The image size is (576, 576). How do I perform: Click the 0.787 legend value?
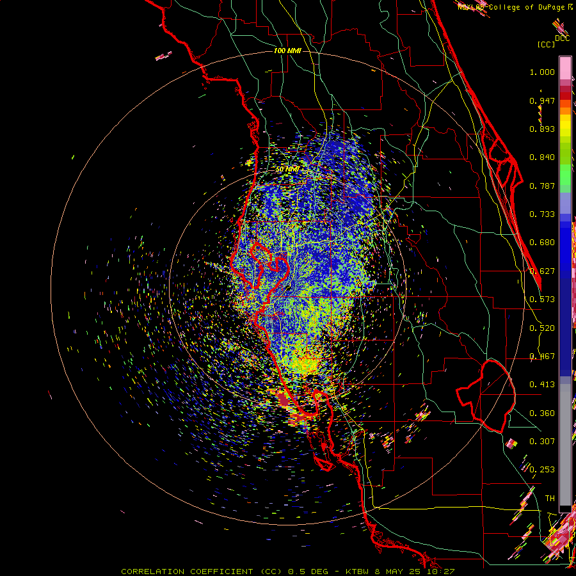click(542, 186)
